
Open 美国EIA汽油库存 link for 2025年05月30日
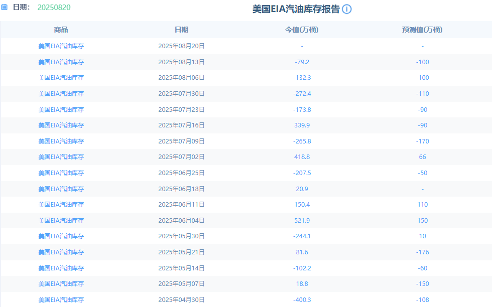(x=61, y=236)
